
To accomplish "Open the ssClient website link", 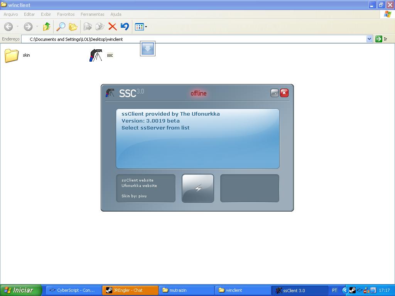I will pos(137,180).
